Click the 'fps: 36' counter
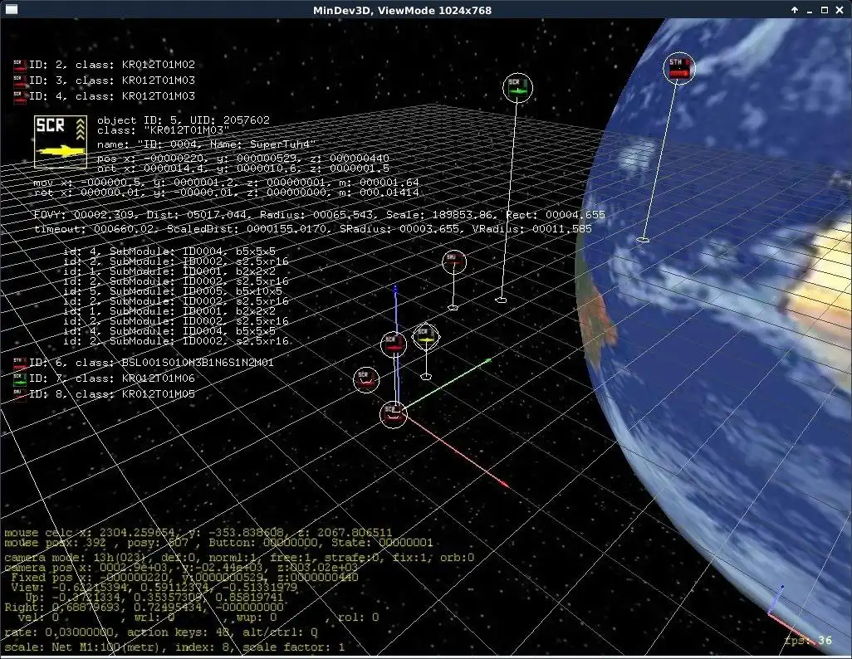Screen dimensions: 852x659 (x=808, y=641)
